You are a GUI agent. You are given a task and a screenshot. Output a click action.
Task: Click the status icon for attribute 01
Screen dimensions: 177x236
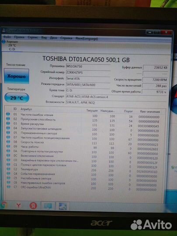[8, 114]
